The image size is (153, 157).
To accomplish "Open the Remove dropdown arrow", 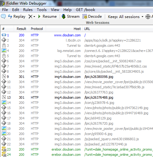I will (x=34, y=16).
